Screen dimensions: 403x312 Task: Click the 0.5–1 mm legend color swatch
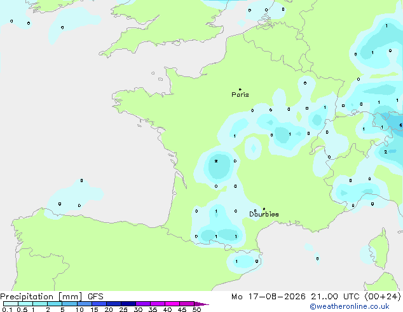tap(25, 304)
